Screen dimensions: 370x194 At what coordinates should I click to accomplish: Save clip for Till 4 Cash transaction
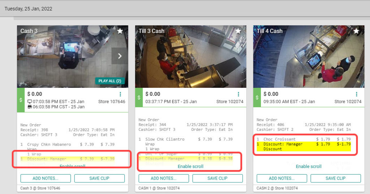(336, 178)
